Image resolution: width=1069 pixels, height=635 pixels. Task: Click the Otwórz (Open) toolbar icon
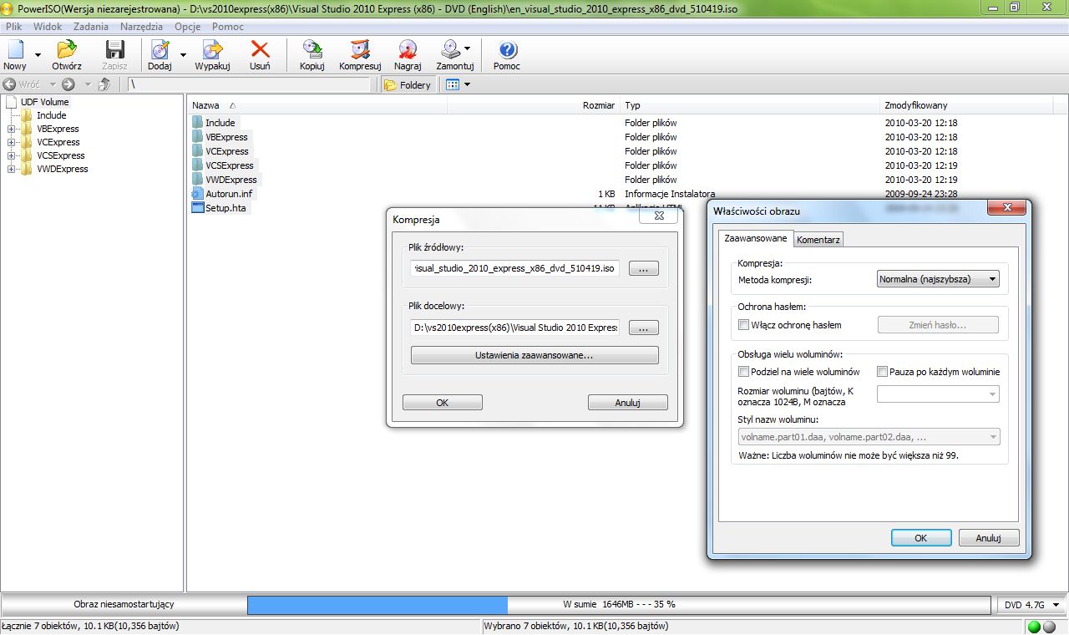67,55
